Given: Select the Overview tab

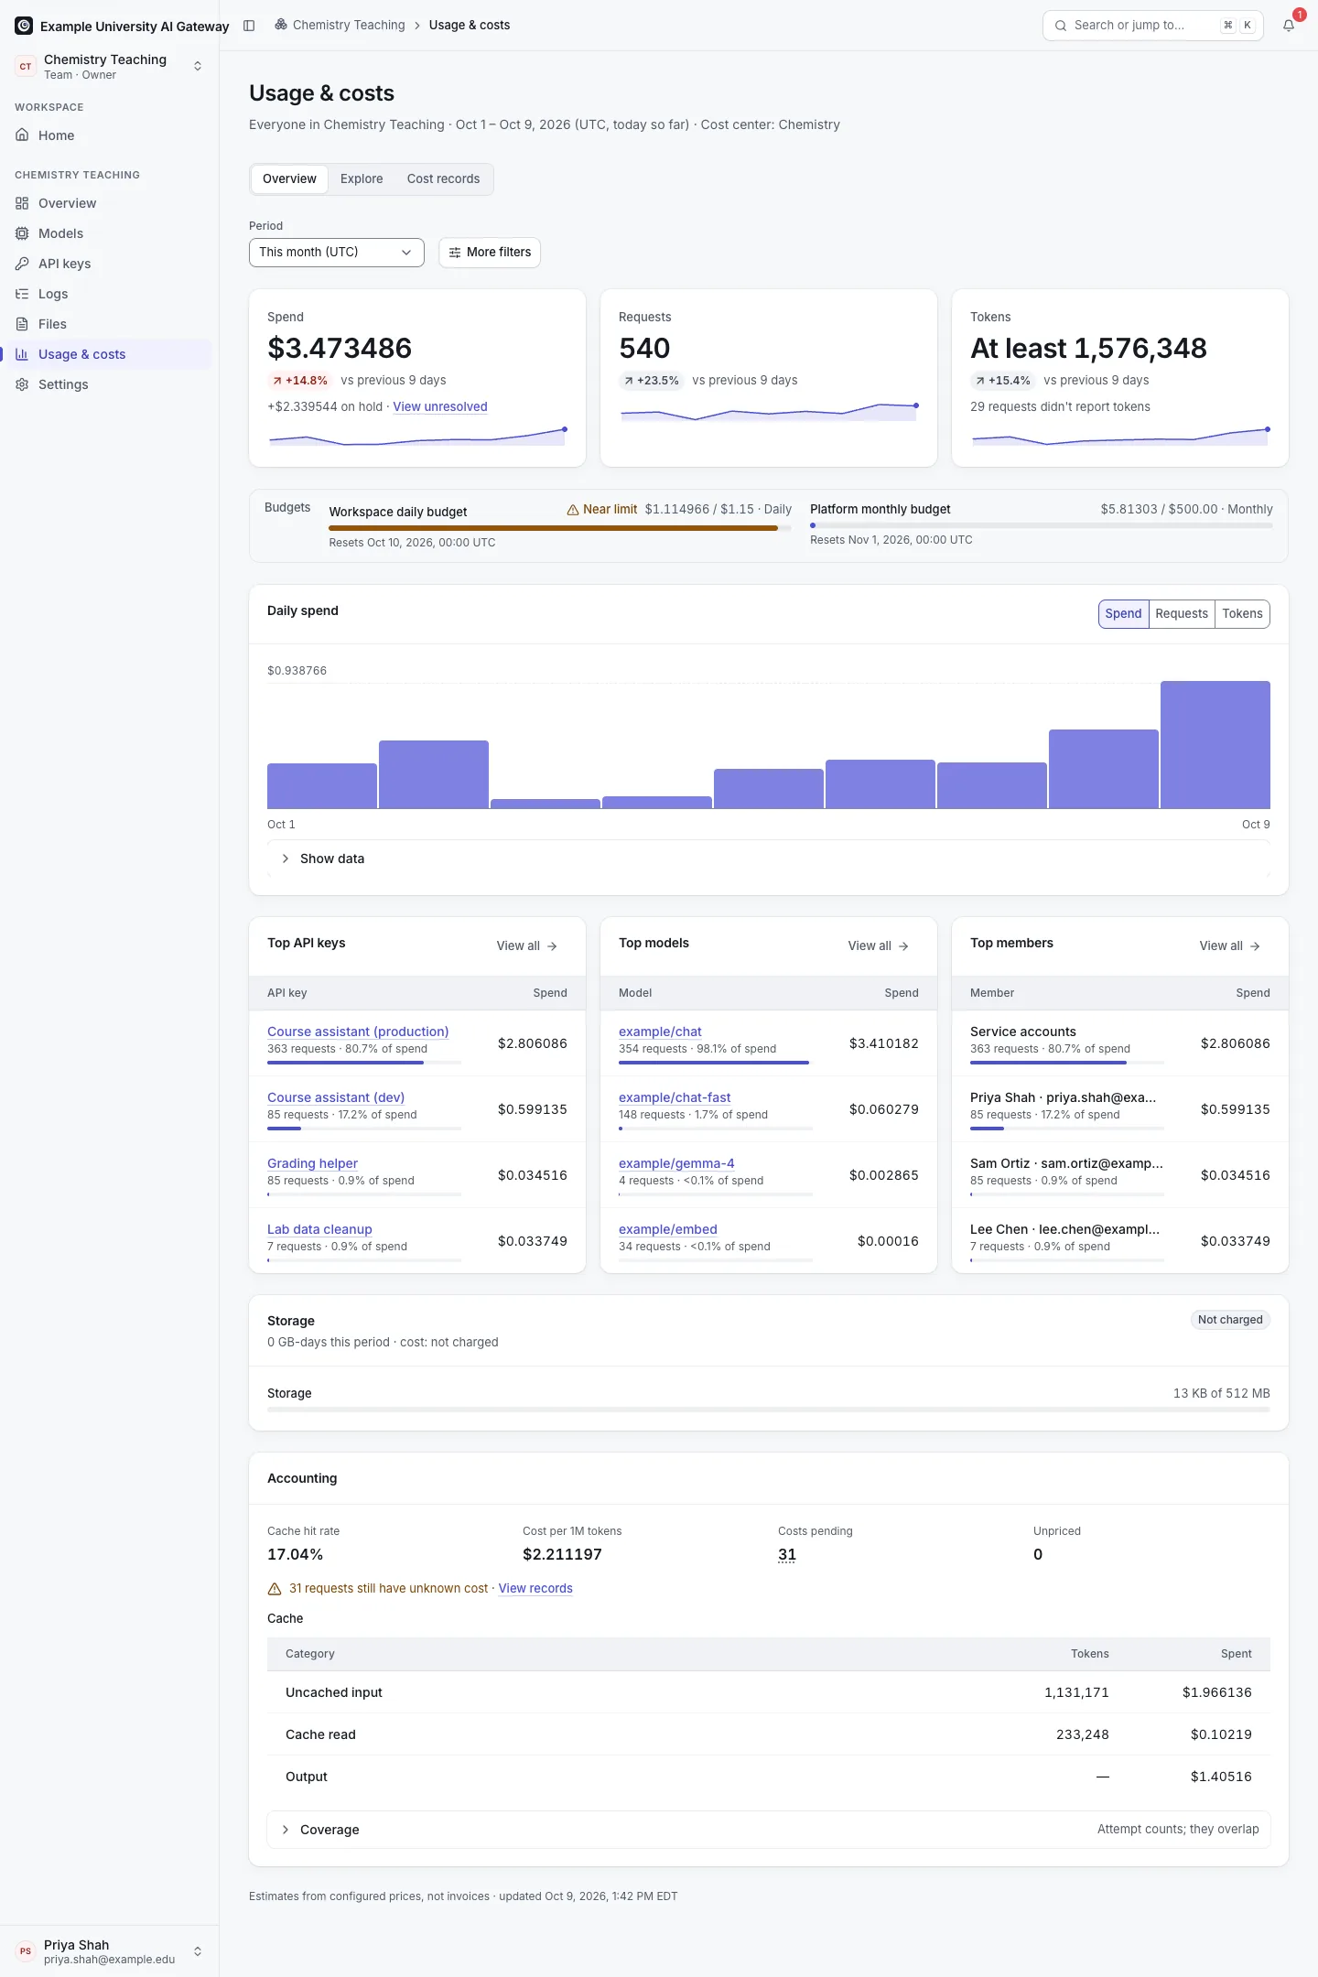Looking at the screenshot, I should tap(289, 179).
